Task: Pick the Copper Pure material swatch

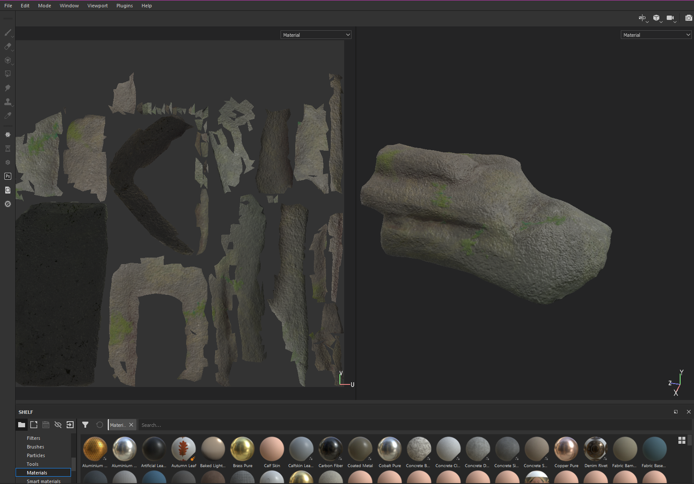Action: tap(566, 449)
